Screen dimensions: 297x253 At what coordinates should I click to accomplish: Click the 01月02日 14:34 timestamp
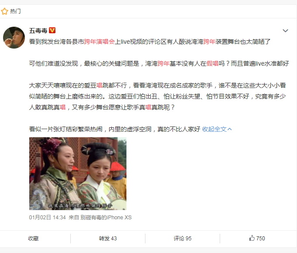click(x=47, y=217)
